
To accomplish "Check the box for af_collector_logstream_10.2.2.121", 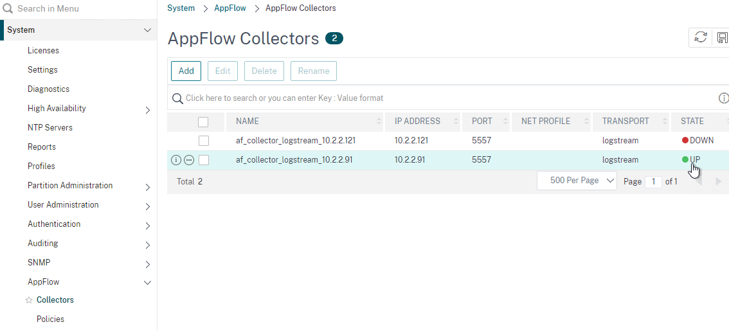I will tap(203, 141).
